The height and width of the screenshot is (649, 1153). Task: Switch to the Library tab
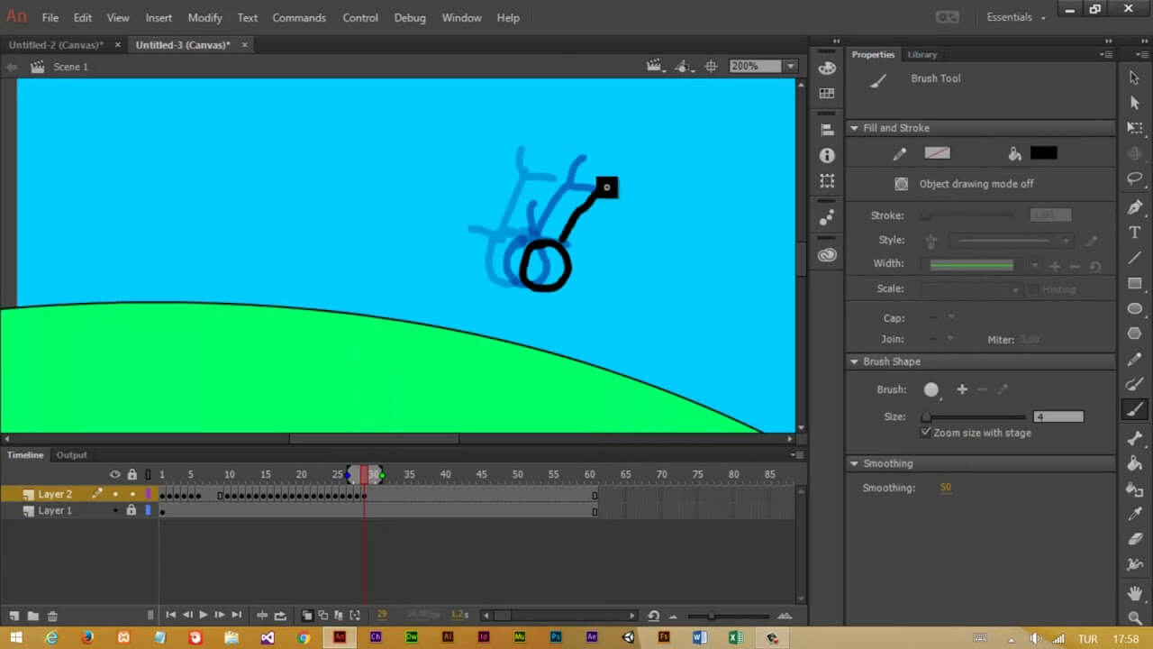pyautogui.click(x=921, y=55)
